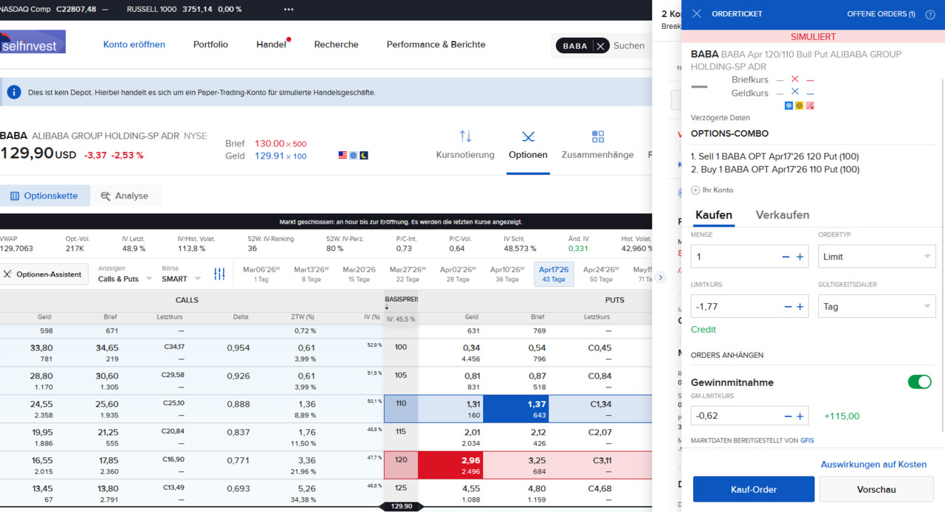945x512 pixels.
Task: Open option chain column settings icon
Action: pyautogui.click(x=219, y=274)
